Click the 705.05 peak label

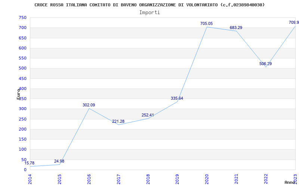206,23
